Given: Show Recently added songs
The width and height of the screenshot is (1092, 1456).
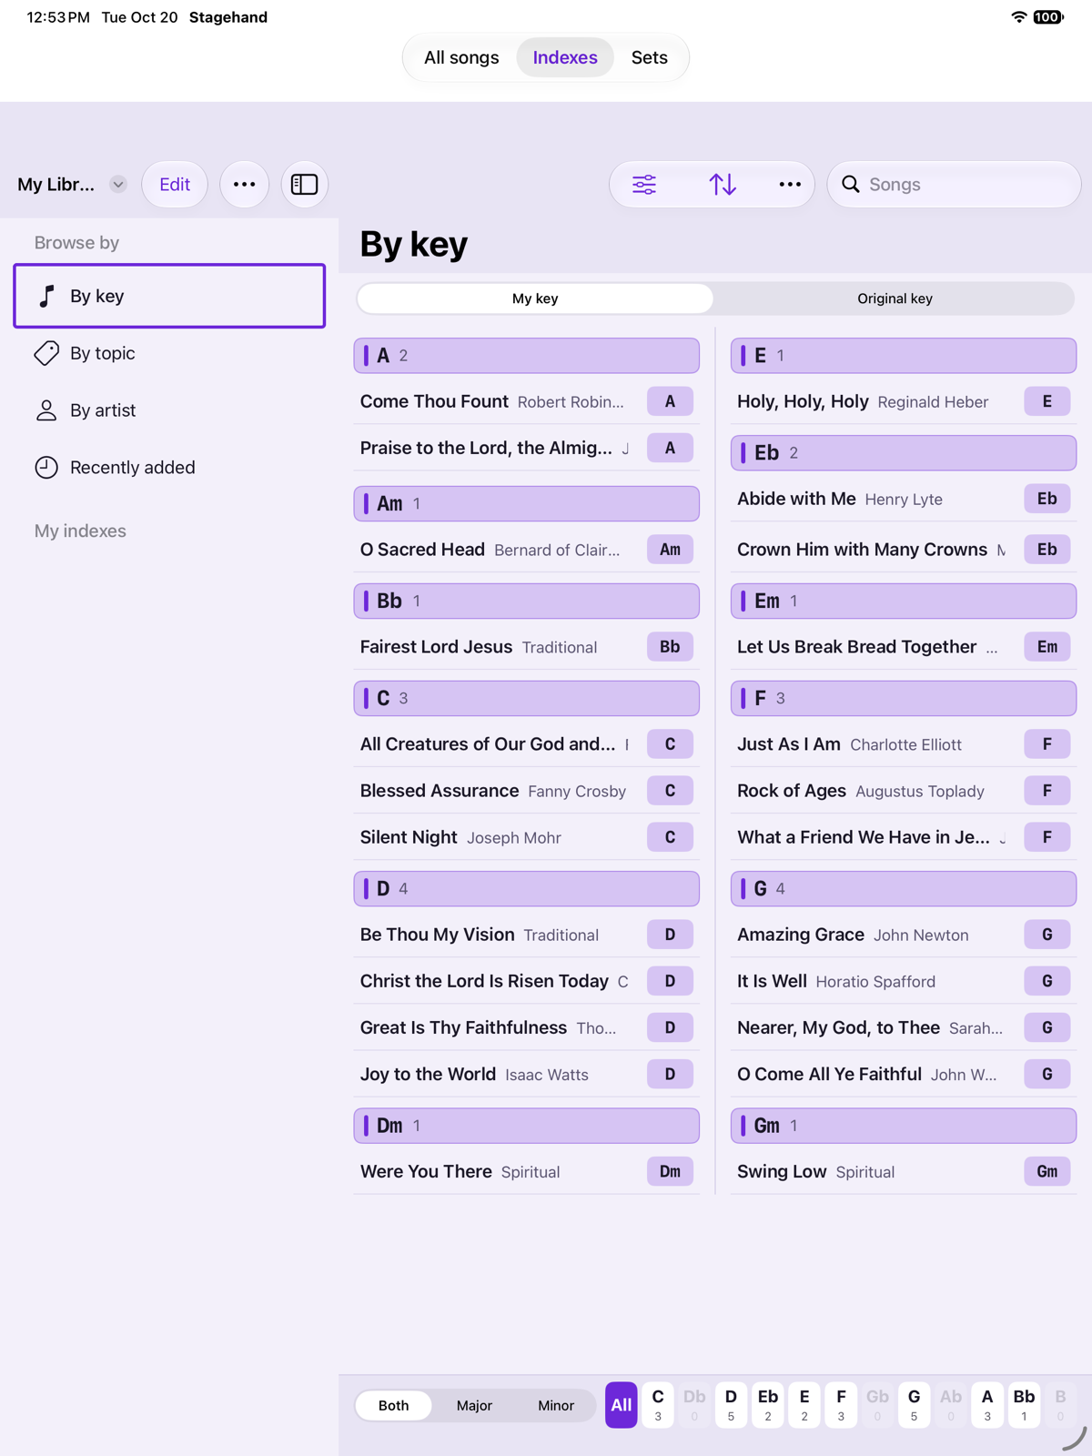Looking at the screenshot, I should (169, 468).
